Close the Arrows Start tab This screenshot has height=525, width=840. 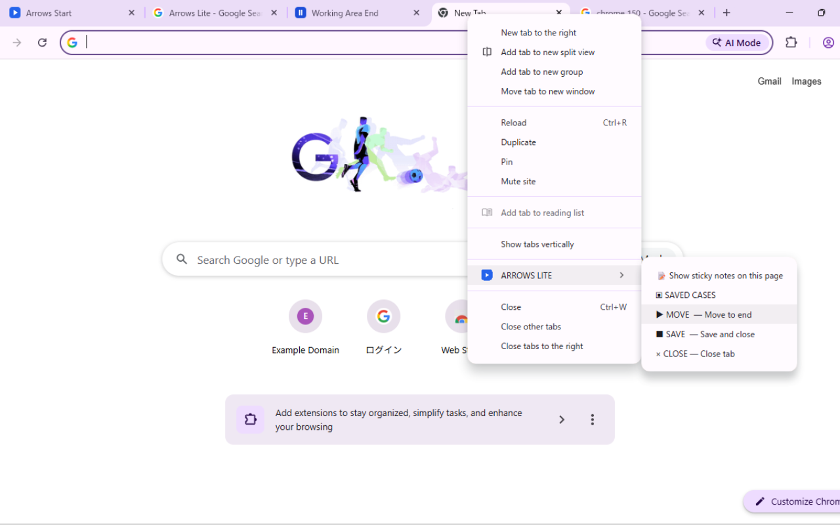[x=131, y=13]
